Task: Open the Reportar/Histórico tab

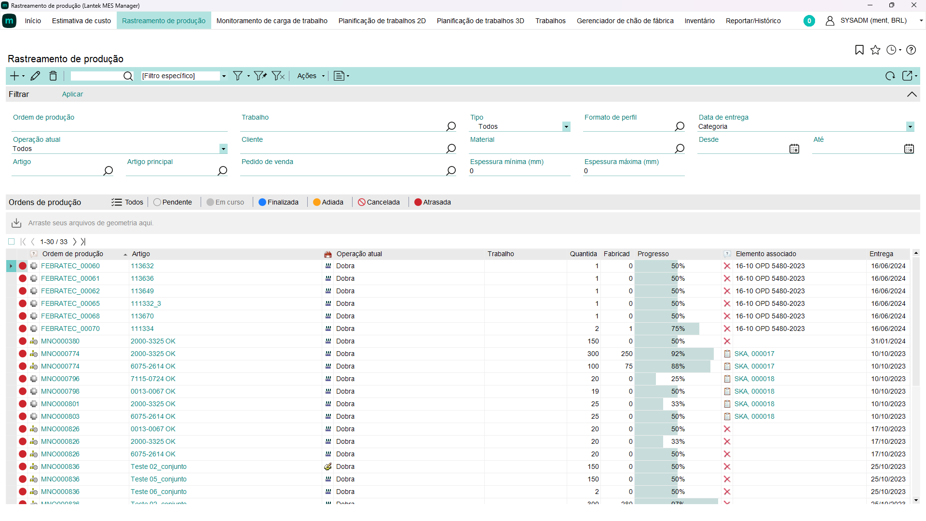Action: pyautogui.click(x=753, y=21)
